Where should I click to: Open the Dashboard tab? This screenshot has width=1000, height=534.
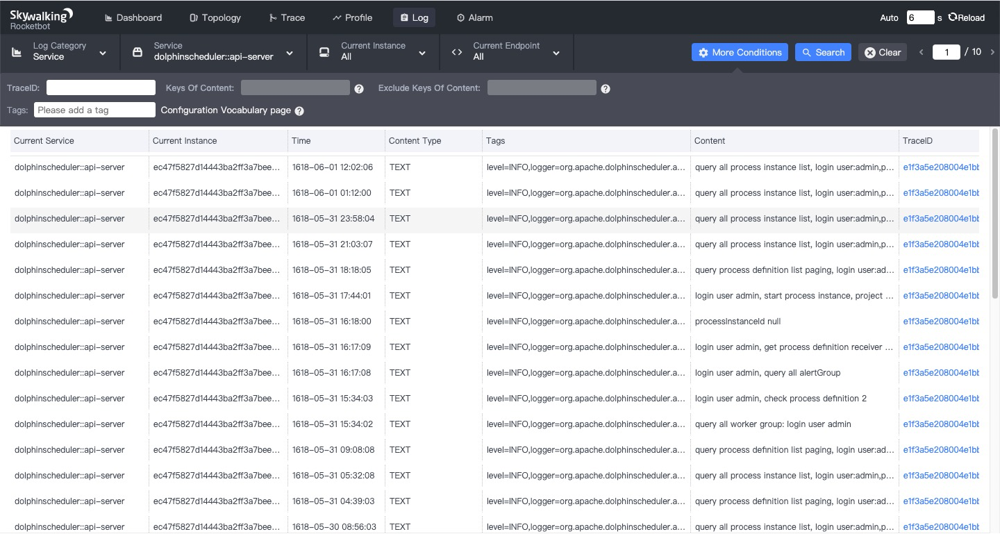point(133,17)
